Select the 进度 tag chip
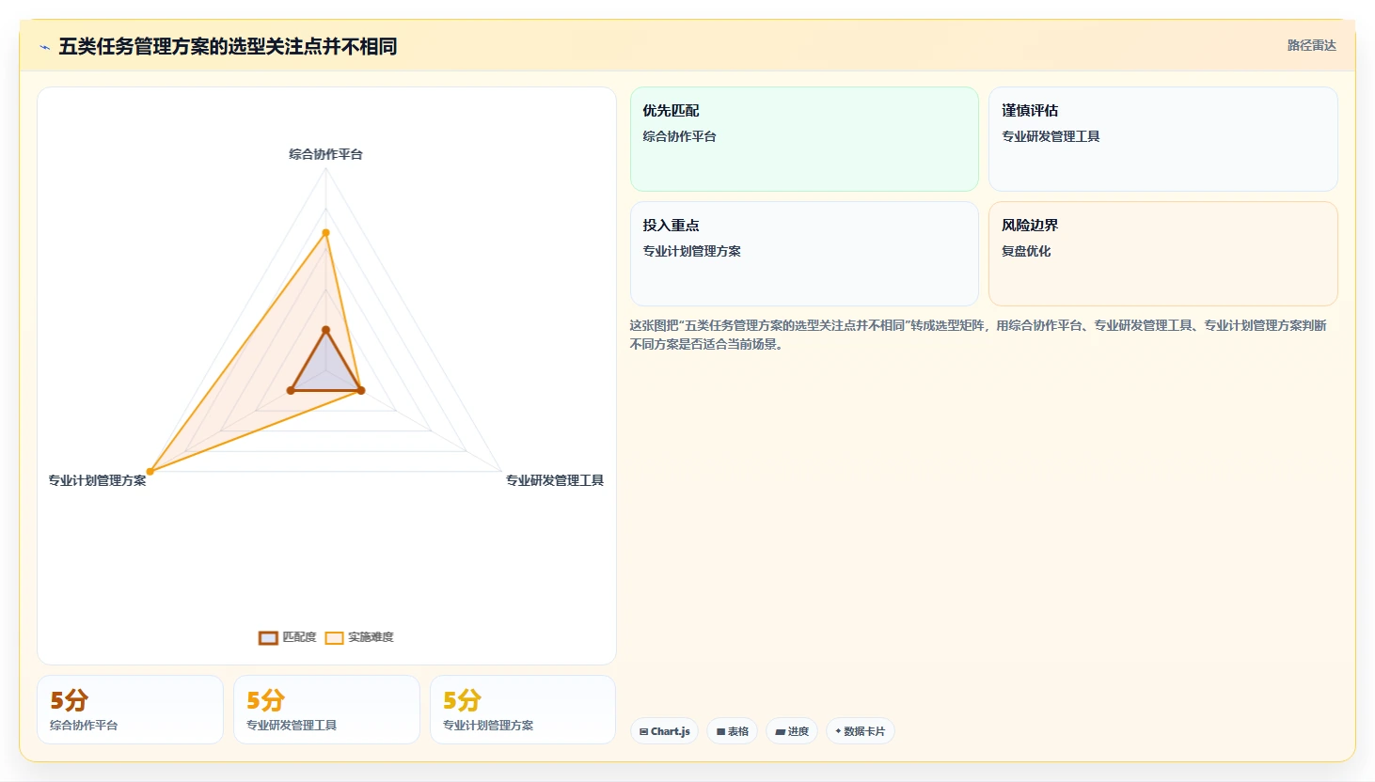The height and width of the screenshot is (782, 1375). [792, 731]
